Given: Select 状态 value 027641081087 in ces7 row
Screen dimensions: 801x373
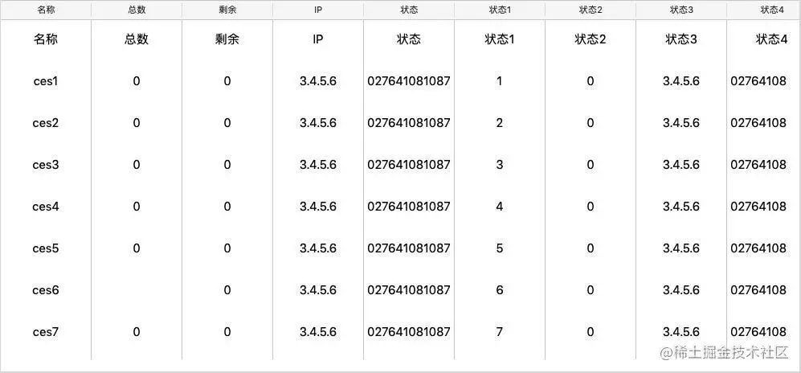Looking at the screenshot, I should coord(409,332).
